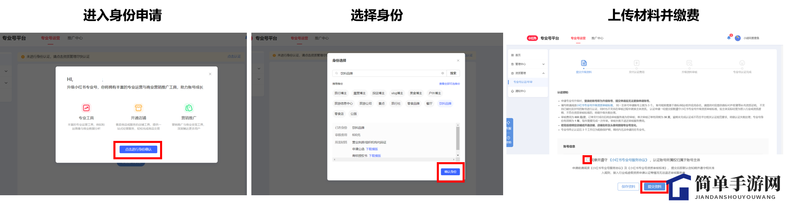Select the 旅行博主 identity tag
786x203 pixels.
[x=341, y=93]
